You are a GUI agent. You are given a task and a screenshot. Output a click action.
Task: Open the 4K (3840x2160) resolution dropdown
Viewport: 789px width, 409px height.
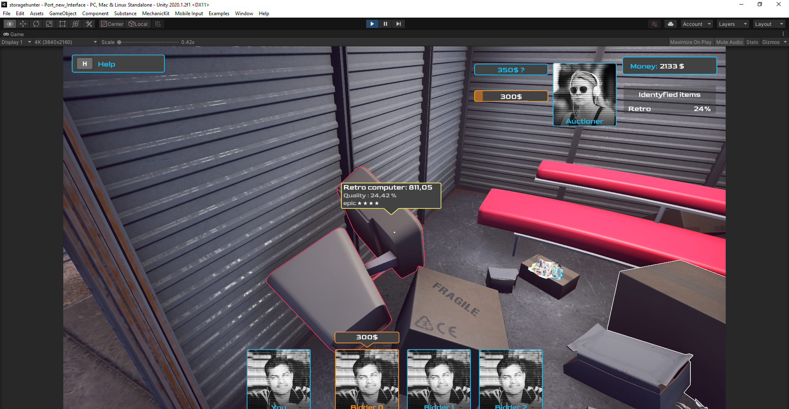[65, 42]
